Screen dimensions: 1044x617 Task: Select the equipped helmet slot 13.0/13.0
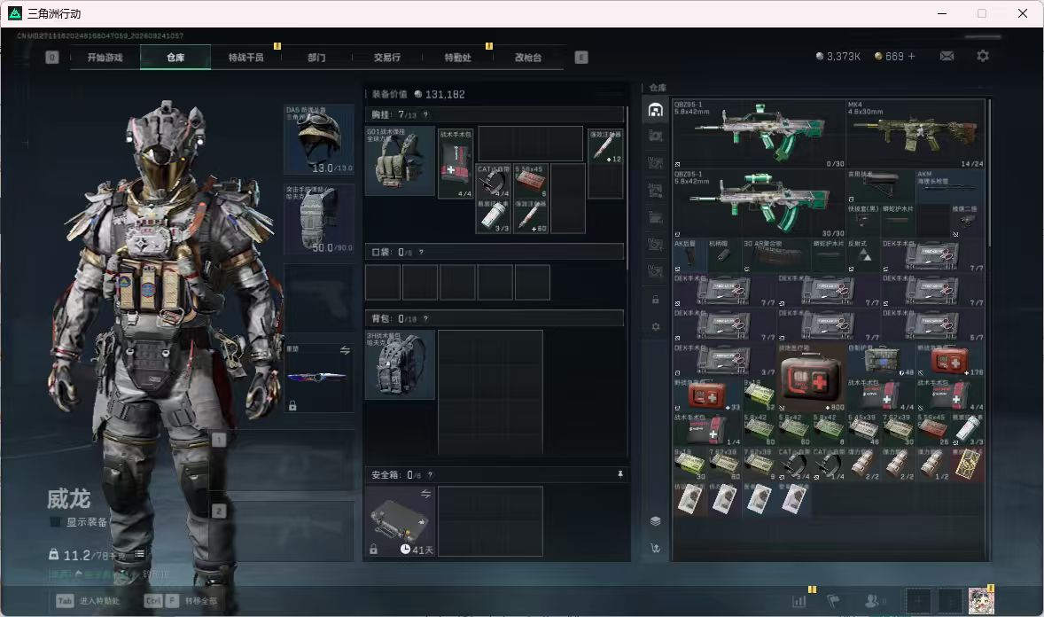pos(319,139)
